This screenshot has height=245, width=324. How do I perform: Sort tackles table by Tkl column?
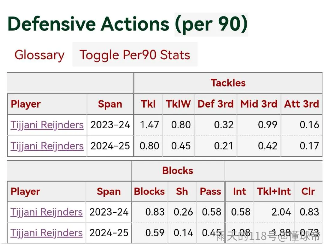click(x=148, y=104)
